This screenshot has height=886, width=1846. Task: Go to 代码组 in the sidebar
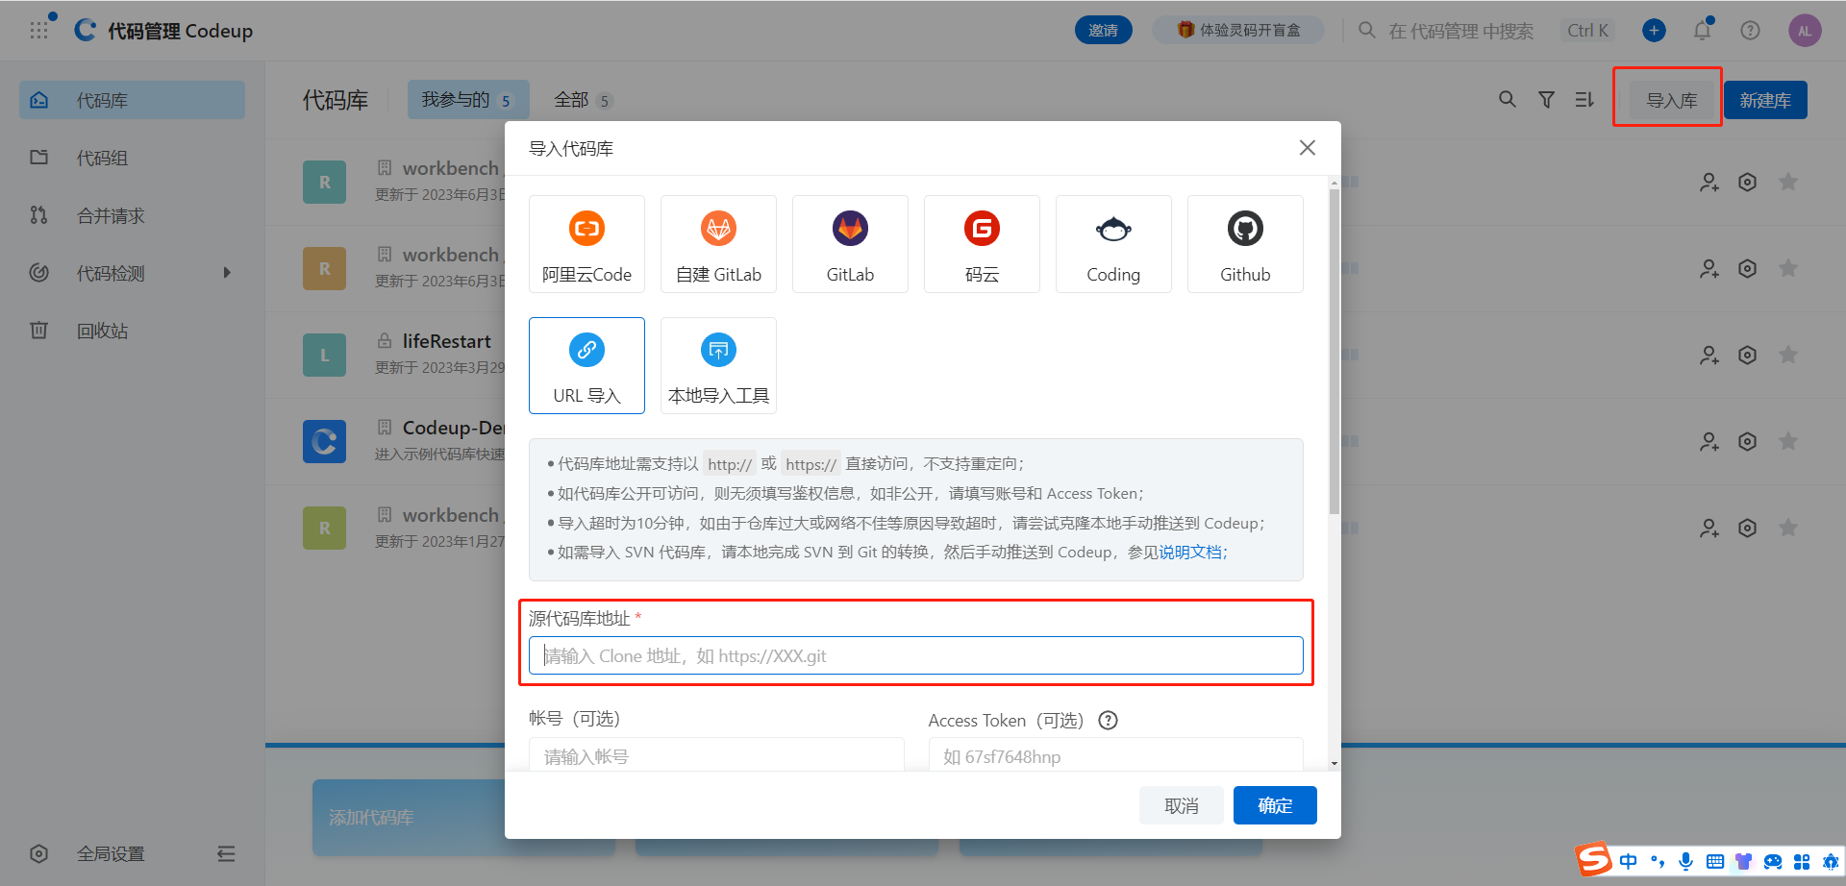[x=133, y=158]
